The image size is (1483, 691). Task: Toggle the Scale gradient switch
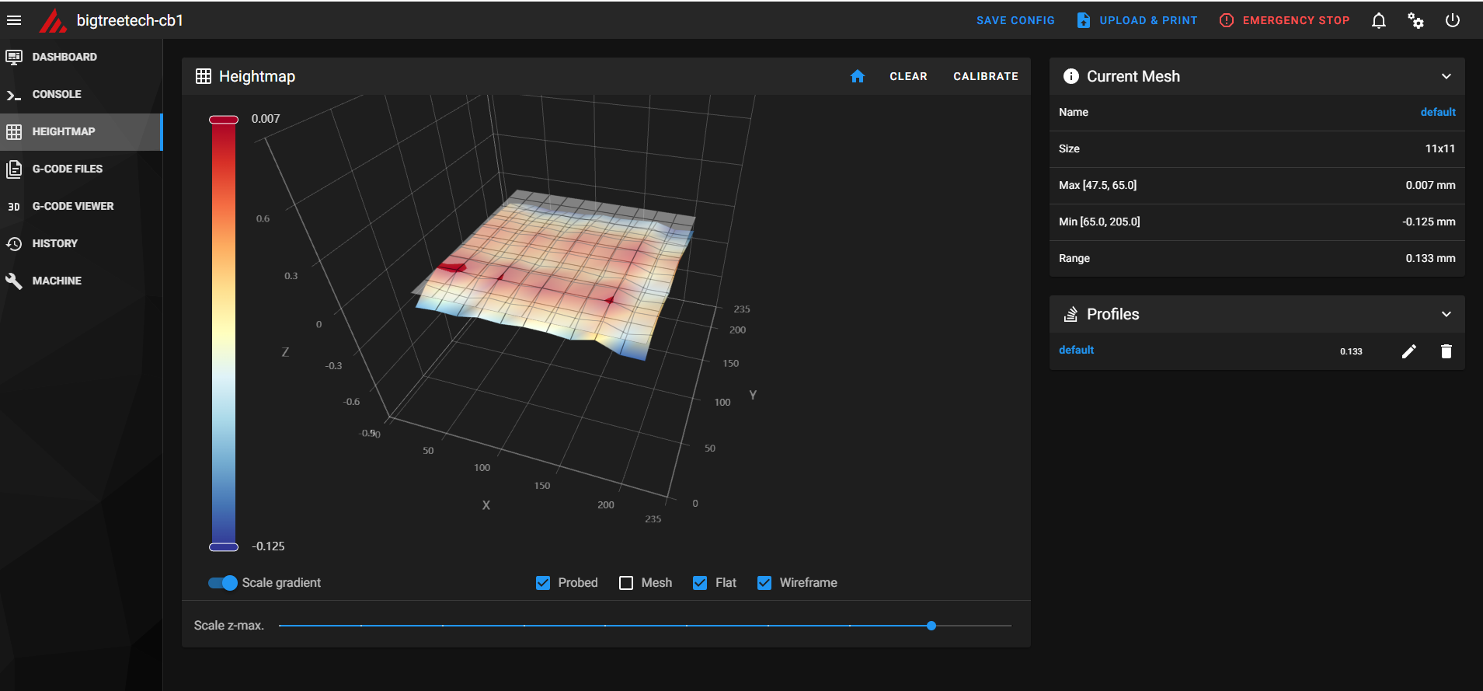[x=223, y=583]
